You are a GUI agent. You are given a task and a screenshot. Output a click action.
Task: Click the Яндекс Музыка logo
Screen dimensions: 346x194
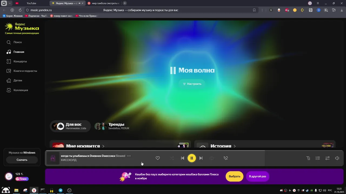(22, 27)
